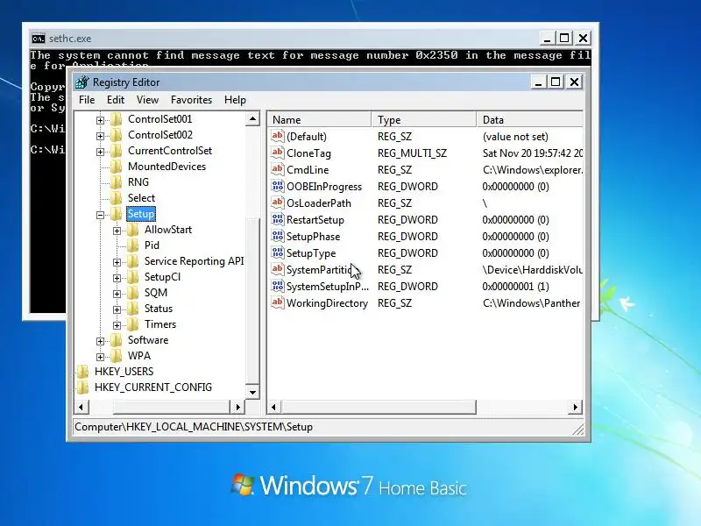Click the MountedDevices folder icon

(x=117, y=167)
